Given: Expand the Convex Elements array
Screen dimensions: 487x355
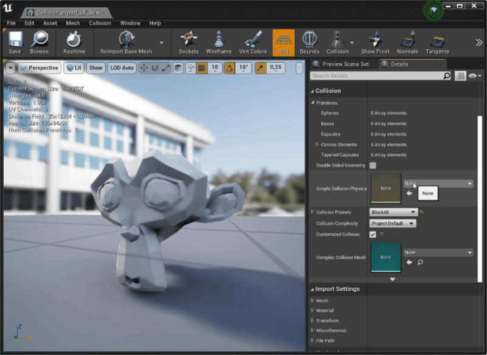Looking at the screenshot, I should (317, 145).
